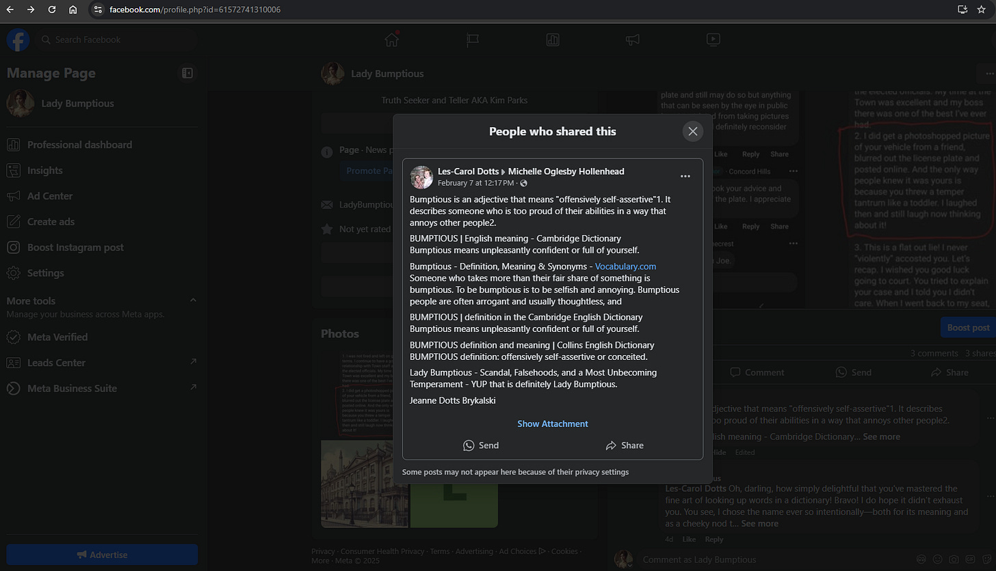Open the three-dot menu on Les-Carol Dotts post
996x571 pixels.
pyautogui.click(x=685, y=176)
